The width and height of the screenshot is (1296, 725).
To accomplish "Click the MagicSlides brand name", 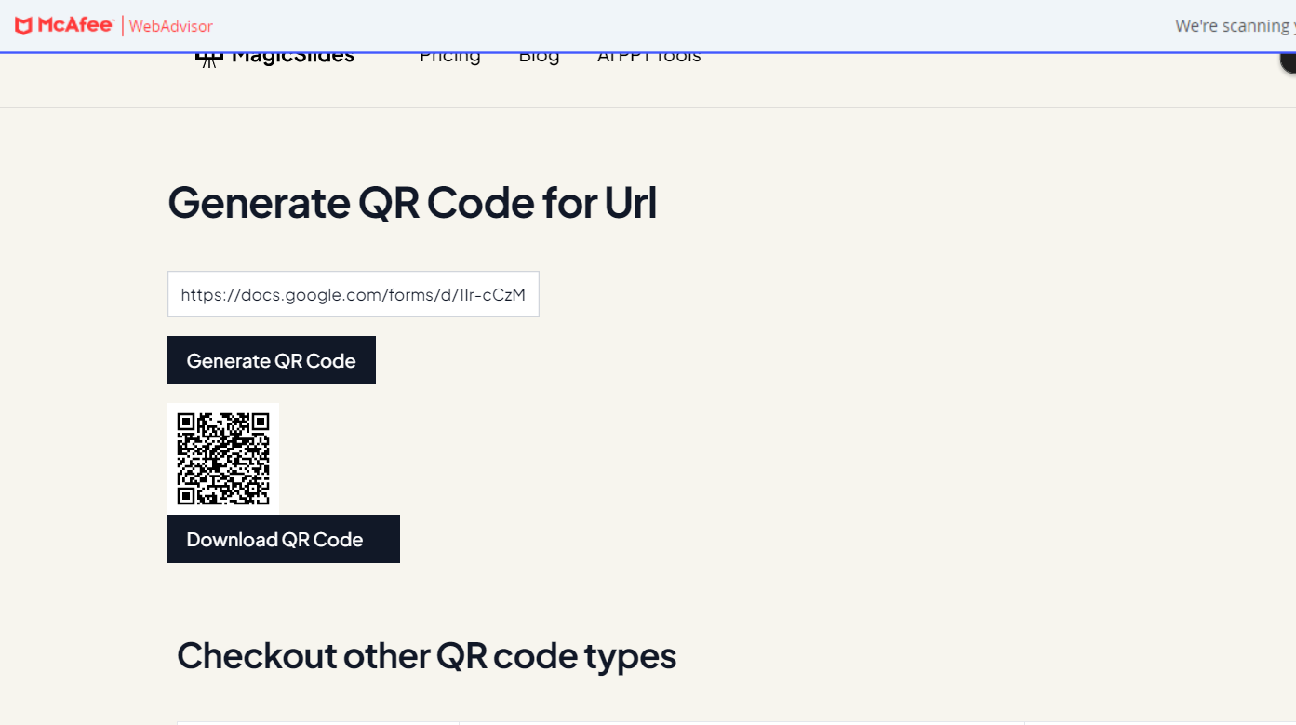I will (x=292, y=57).
